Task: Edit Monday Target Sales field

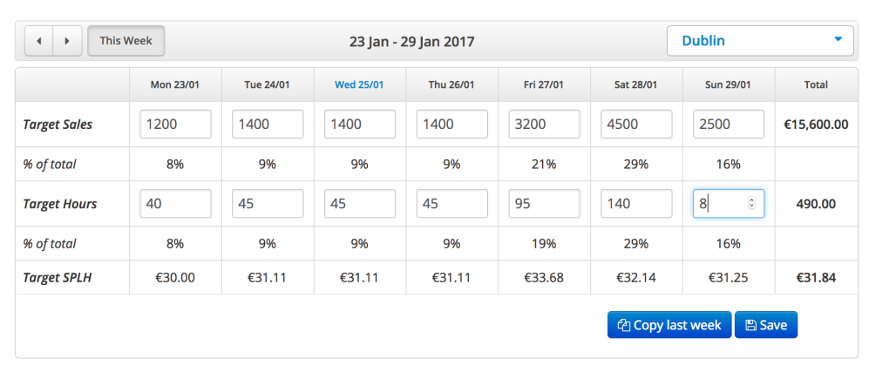Action: (x=176, y=124)
